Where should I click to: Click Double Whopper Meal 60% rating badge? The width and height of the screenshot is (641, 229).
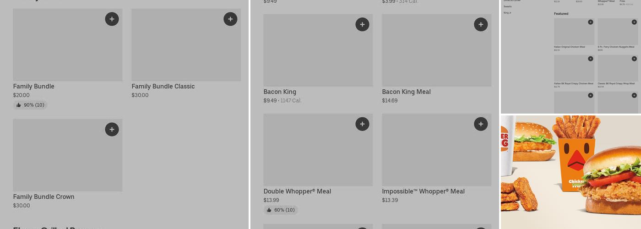click(x=281, y=210)
